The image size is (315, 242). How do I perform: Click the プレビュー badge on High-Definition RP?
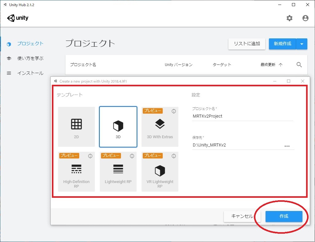69,156
